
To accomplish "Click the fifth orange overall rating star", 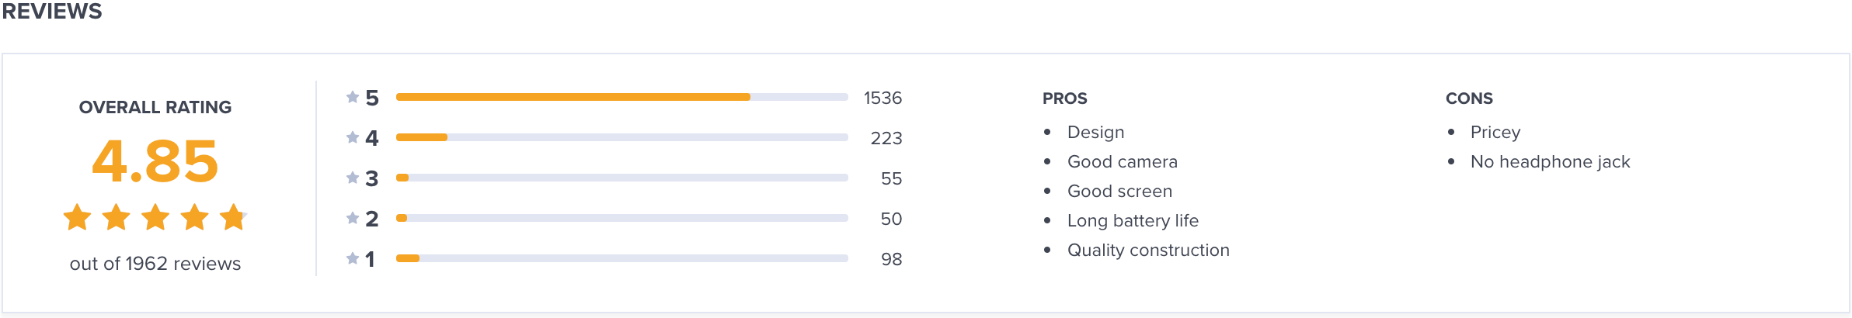I will 233,217.
